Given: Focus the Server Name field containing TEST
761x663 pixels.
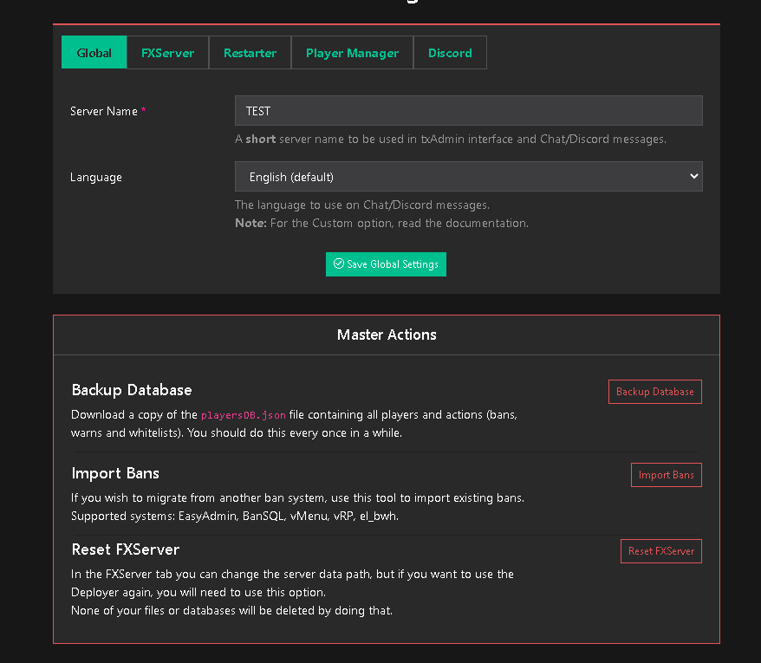Looking at the screenshot, I should 468,111.
